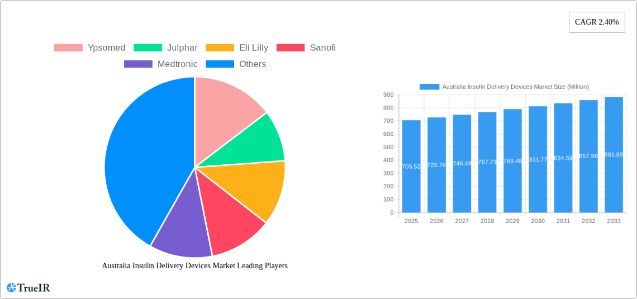
Task: Click the pie chart title text
Action: [194, 266]
